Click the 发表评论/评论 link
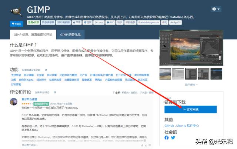 tap(42, 92)
